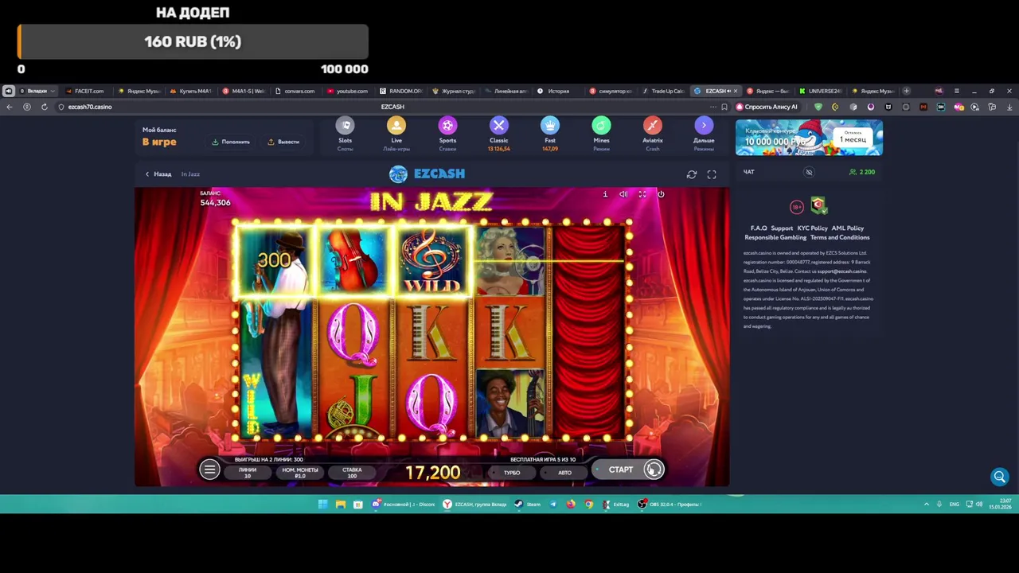
Task: Toggle in-game fullscreen icon
Action: point(642,194)
